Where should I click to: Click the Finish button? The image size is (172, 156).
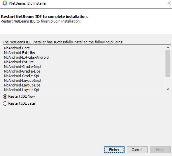pyautogui.click(x=114, y=150)
